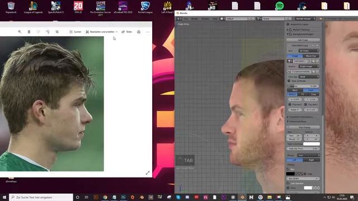Open Papierkorb recycle bin desktop icon

pyautogui.click(x=11, y=7)
